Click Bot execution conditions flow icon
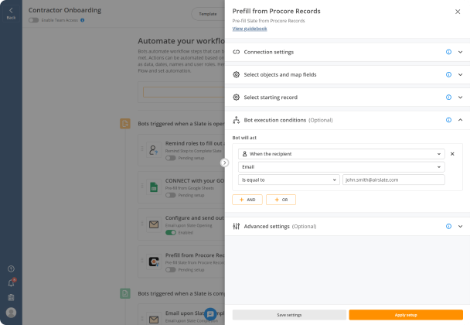The width and height of the screenshot is (470, 325). coord(237,120)
